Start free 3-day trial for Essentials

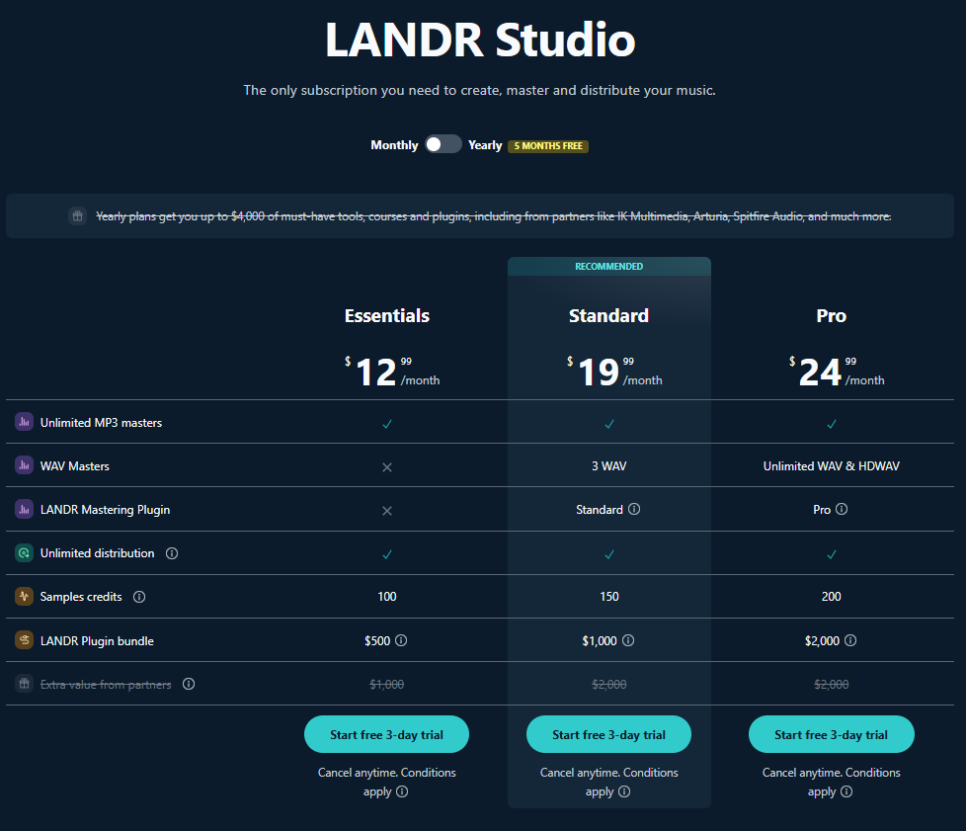(386, 734)
